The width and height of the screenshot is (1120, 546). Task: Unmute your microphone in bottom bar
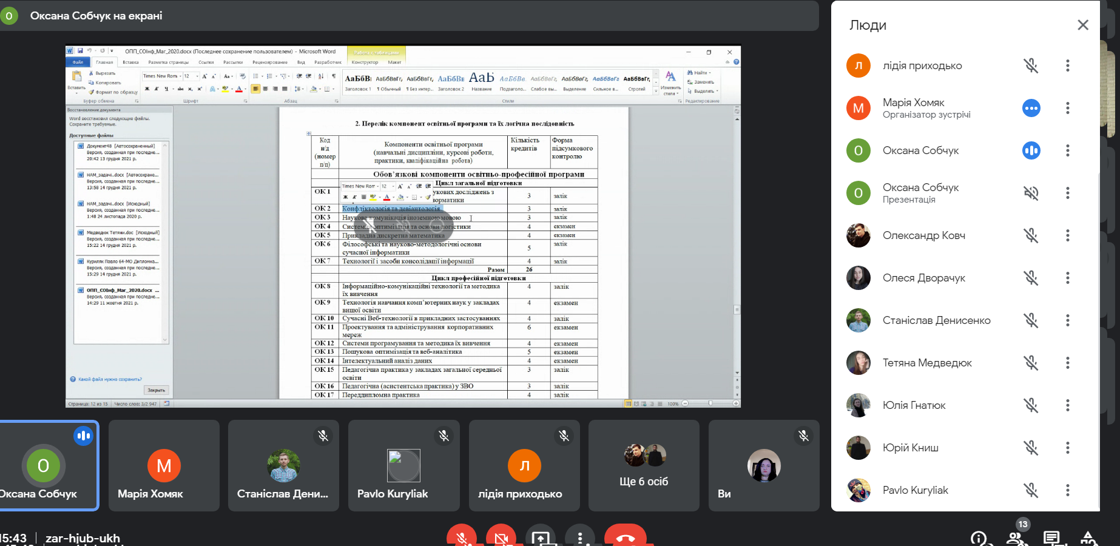[x=462, y=537]
